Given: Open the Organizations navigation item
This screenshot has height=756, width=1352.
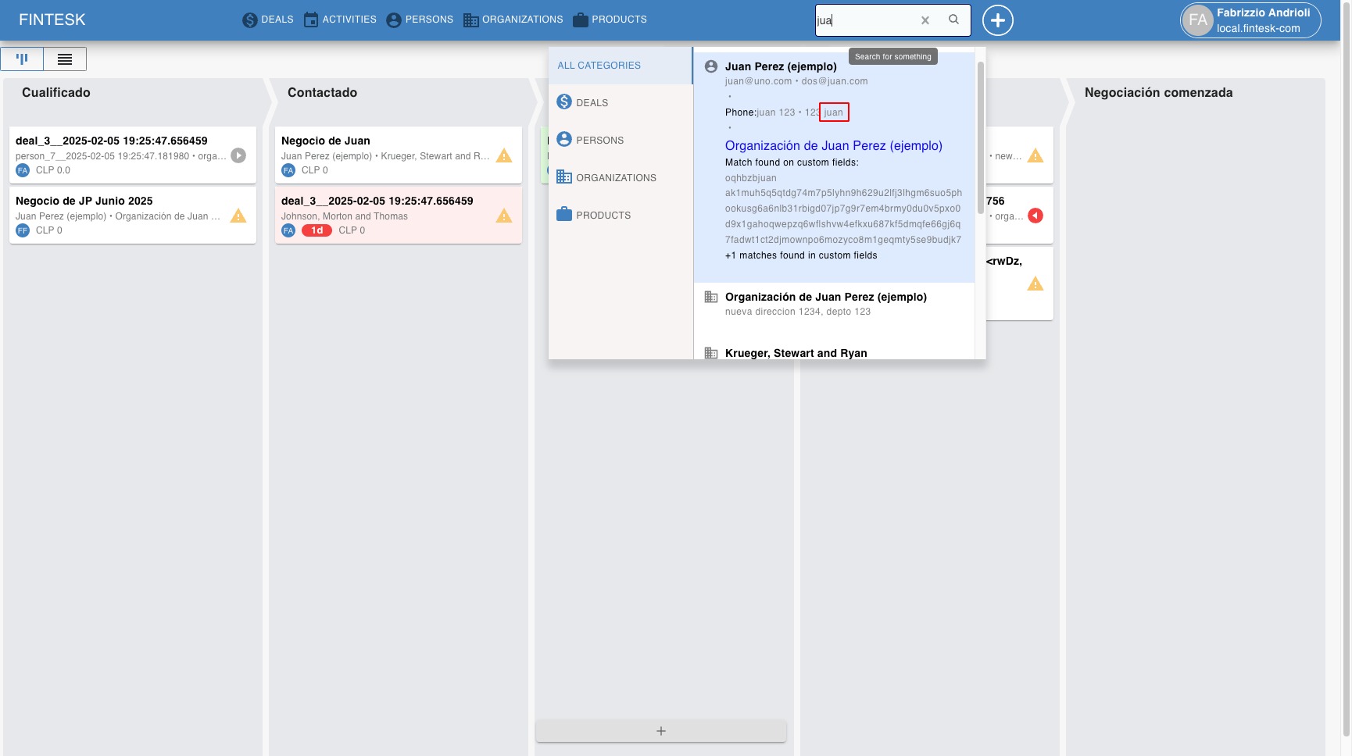Looking at the screenshot, I should pos(513,20).
